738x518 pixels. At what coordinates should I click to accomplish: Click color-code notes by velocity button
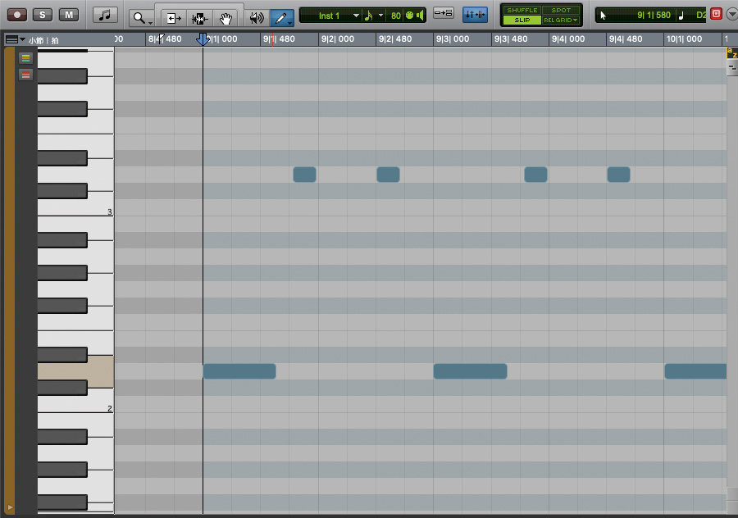coord(26,75)
